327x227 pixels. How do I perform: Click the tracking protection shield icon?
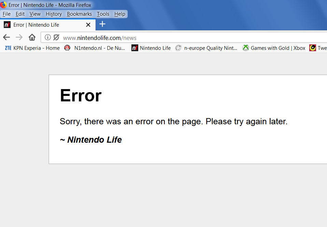(56, 37)
